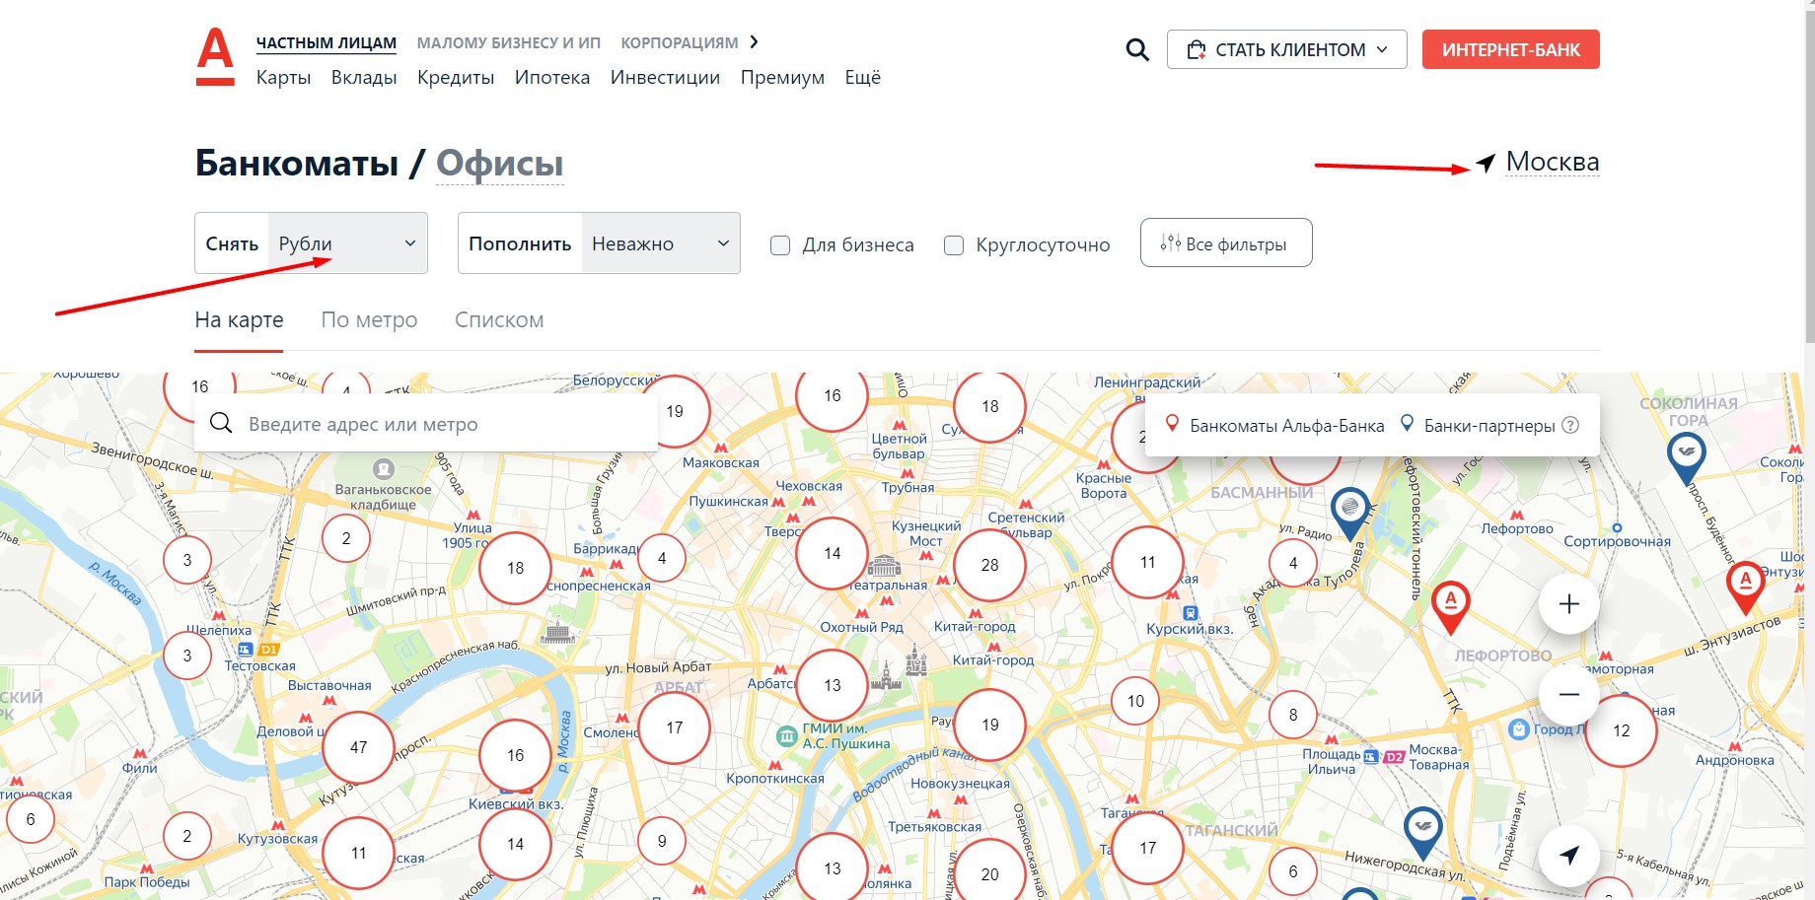This screenshot has width=1815, height=900.
Task: Click the partner banks help question icon
Action: tap(1570, 425)
